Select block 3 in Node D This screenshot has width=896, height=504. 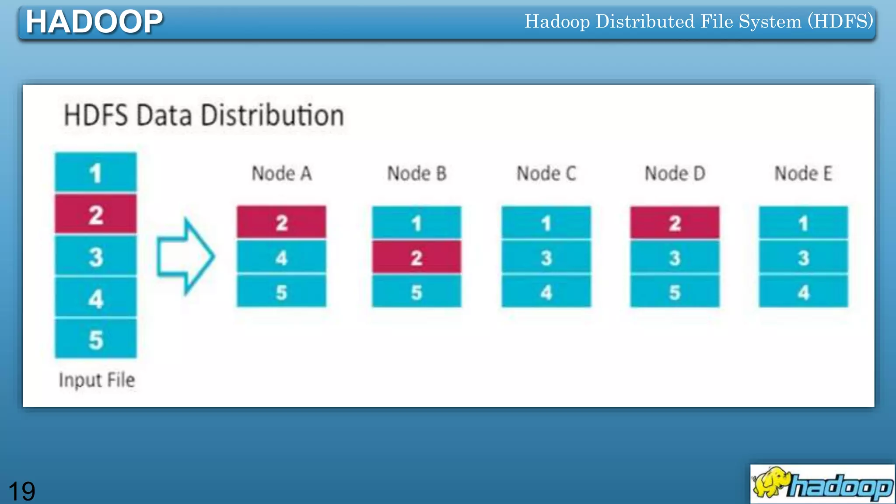(675, 257)
